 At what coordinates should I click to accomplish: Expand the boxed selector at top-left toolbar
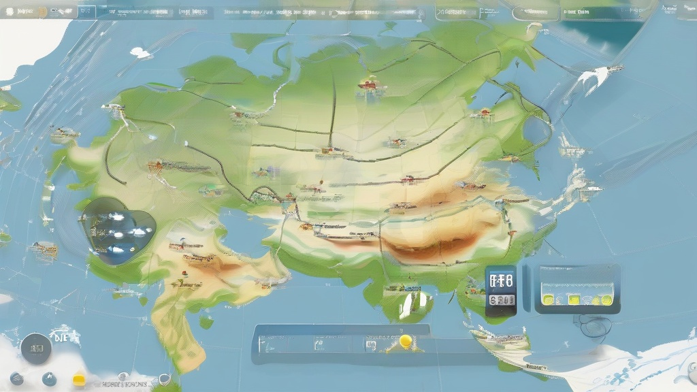click(x=85, y=12)
